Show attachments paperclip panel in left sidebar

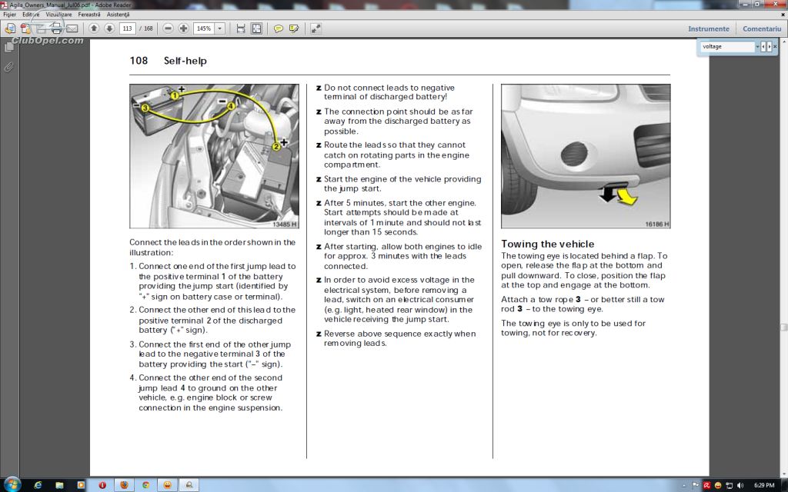pos(8,67)
